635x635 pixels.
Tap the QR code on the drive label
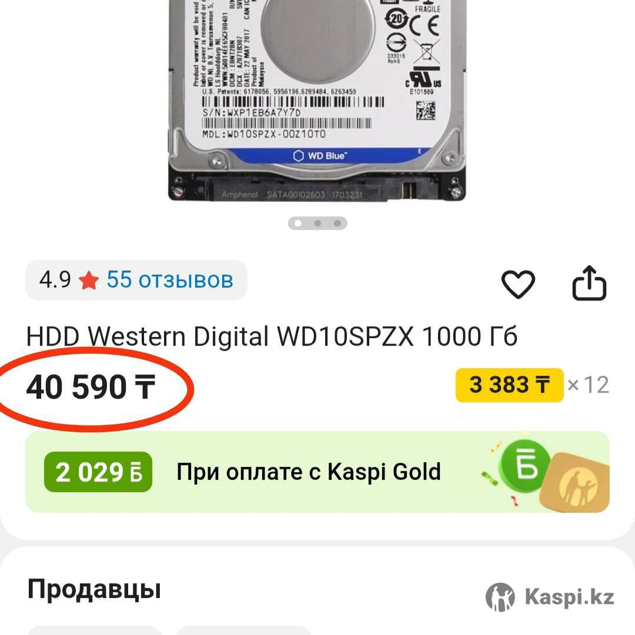426,110
